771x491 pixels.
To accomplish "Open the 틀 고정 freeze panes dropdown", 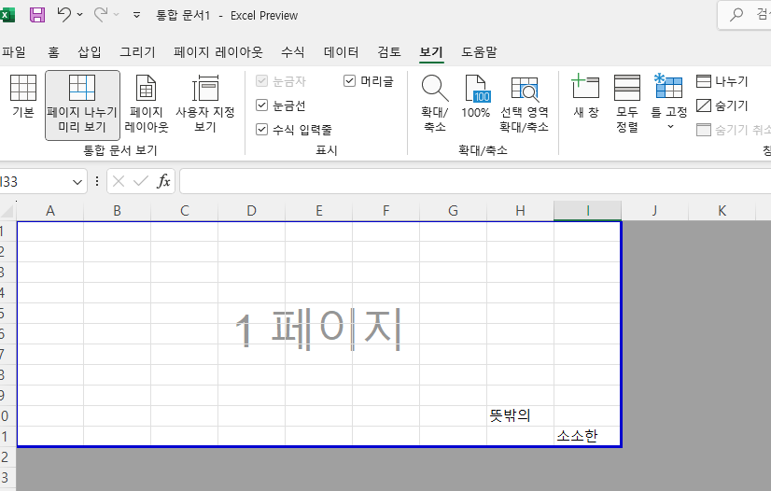I will click(x=668, y=103).
